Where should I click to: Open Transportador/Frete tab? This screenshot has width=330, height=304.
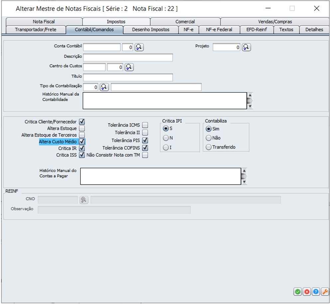36,30
